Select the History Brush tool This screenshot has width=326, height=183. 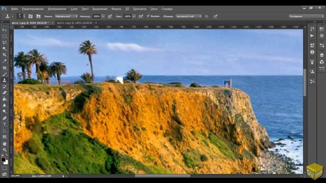[5, 86]
